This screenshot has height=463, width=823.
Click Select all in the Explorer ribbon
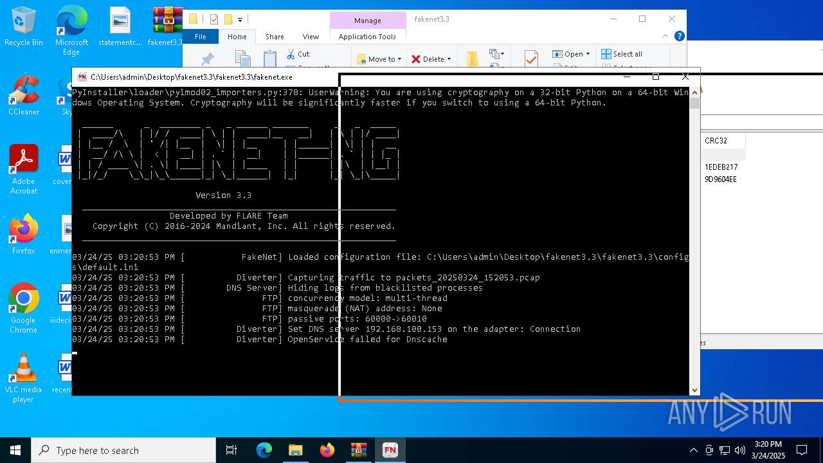[x=622, y=54]
